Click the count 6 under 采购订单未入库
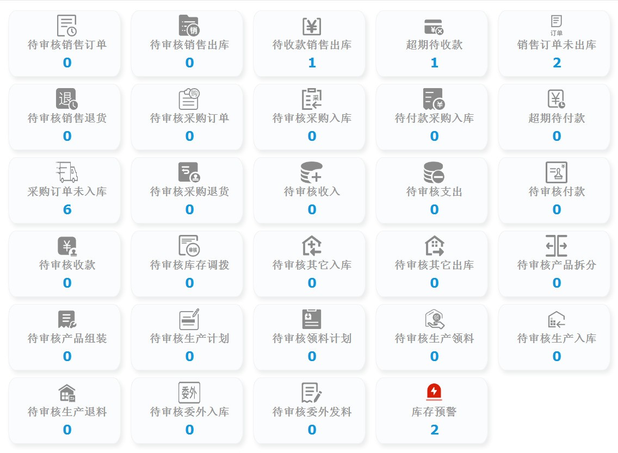Screen dimensions: 618x453 67,210
